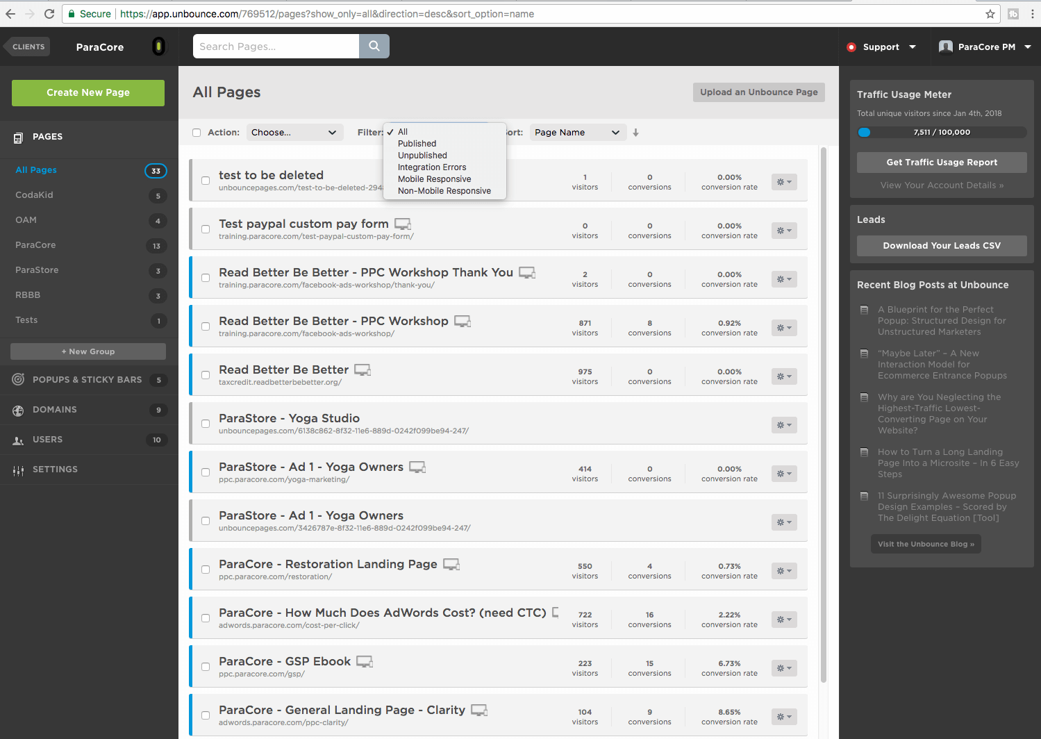Open gear menu for test to be deleted
Screen dimensions: 1041x739
coord(784,182)
